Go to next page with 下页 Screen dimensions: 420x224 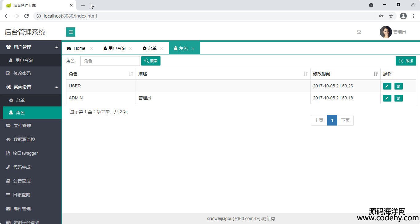345,120
